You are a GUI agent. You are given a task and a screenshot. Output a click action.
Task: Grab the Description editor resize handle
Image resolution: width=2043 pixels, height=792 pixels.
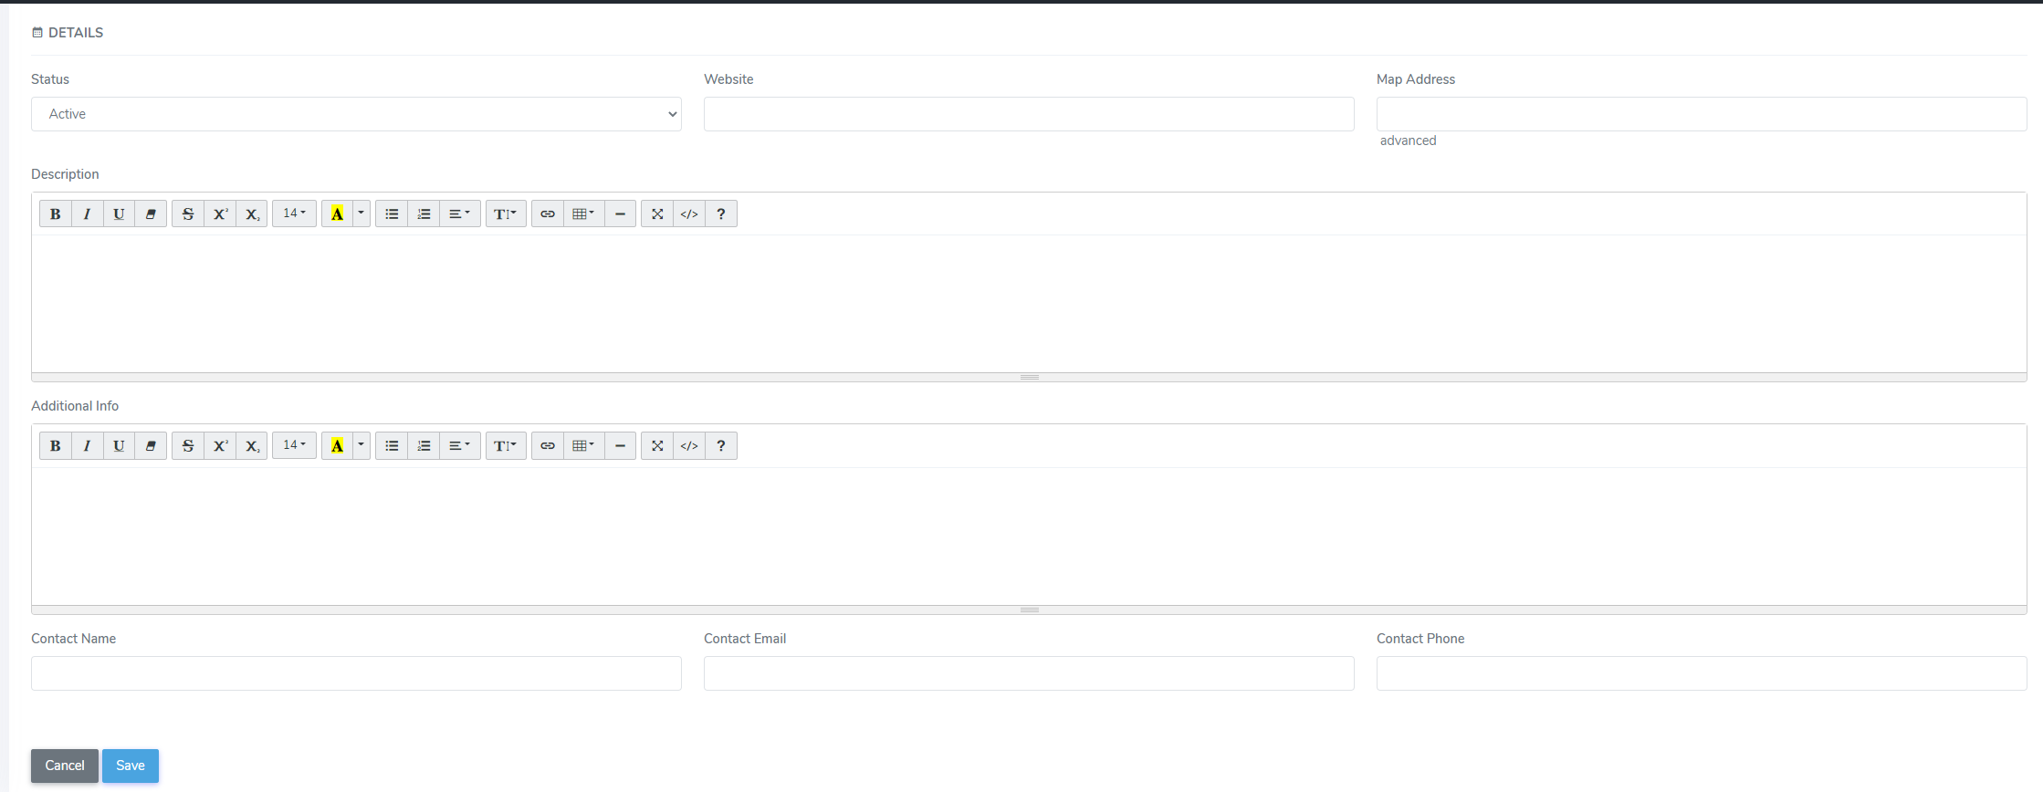pos(1029,377)
